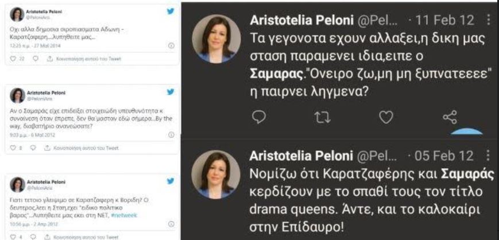Viewport: 499px width, 240px height.
Task: Click the Twitter bird logo on the 6 May 2012 tweet
Action: 171,92
